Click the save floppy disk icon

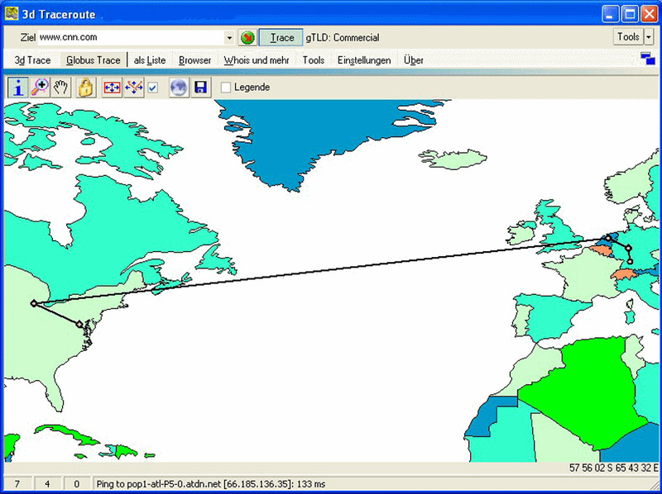click(200, 88)
